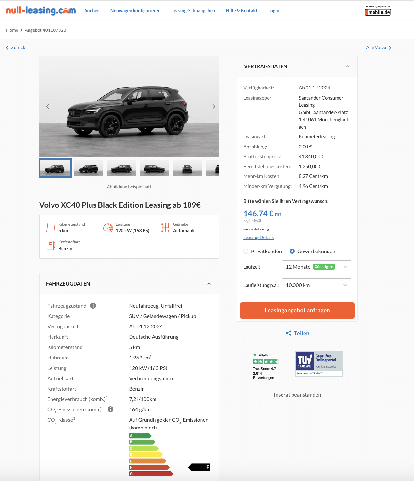Show previous car image with left arrow

click(x=47, y=106)
